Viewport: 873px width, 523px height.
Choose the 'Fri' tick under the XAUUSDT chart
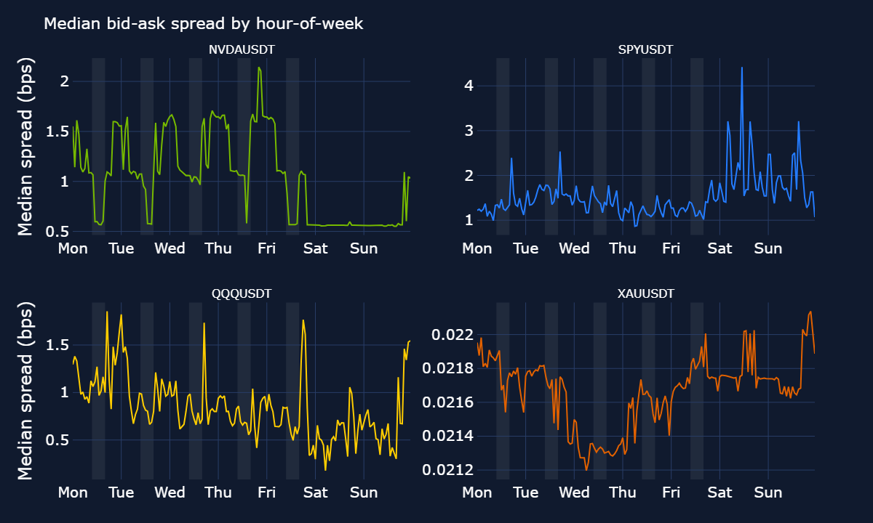[x=671, y=492]
